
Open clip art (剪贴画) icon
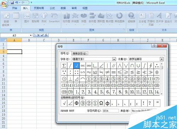[35, 17]
